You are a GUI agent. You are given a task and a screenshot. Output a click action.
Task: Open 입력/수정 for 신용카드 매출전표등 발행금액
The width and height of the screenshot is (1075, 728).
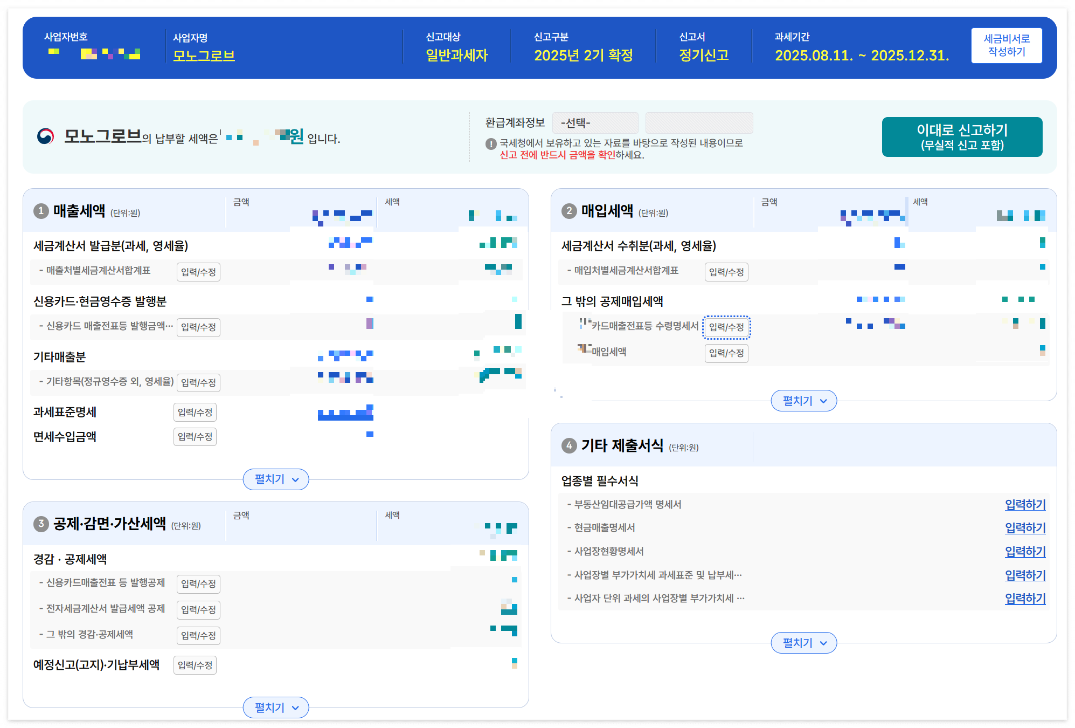point(198,327)
